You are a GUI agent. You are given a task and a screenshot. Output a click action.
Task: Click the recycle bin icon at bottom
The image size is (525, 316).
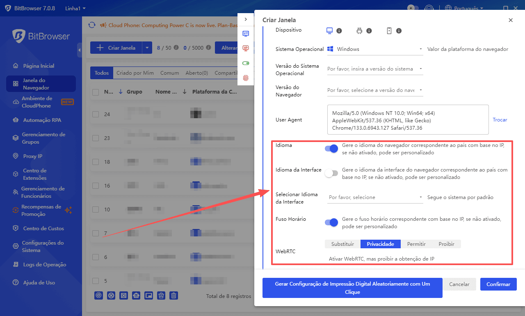click(x=161, y=295)
